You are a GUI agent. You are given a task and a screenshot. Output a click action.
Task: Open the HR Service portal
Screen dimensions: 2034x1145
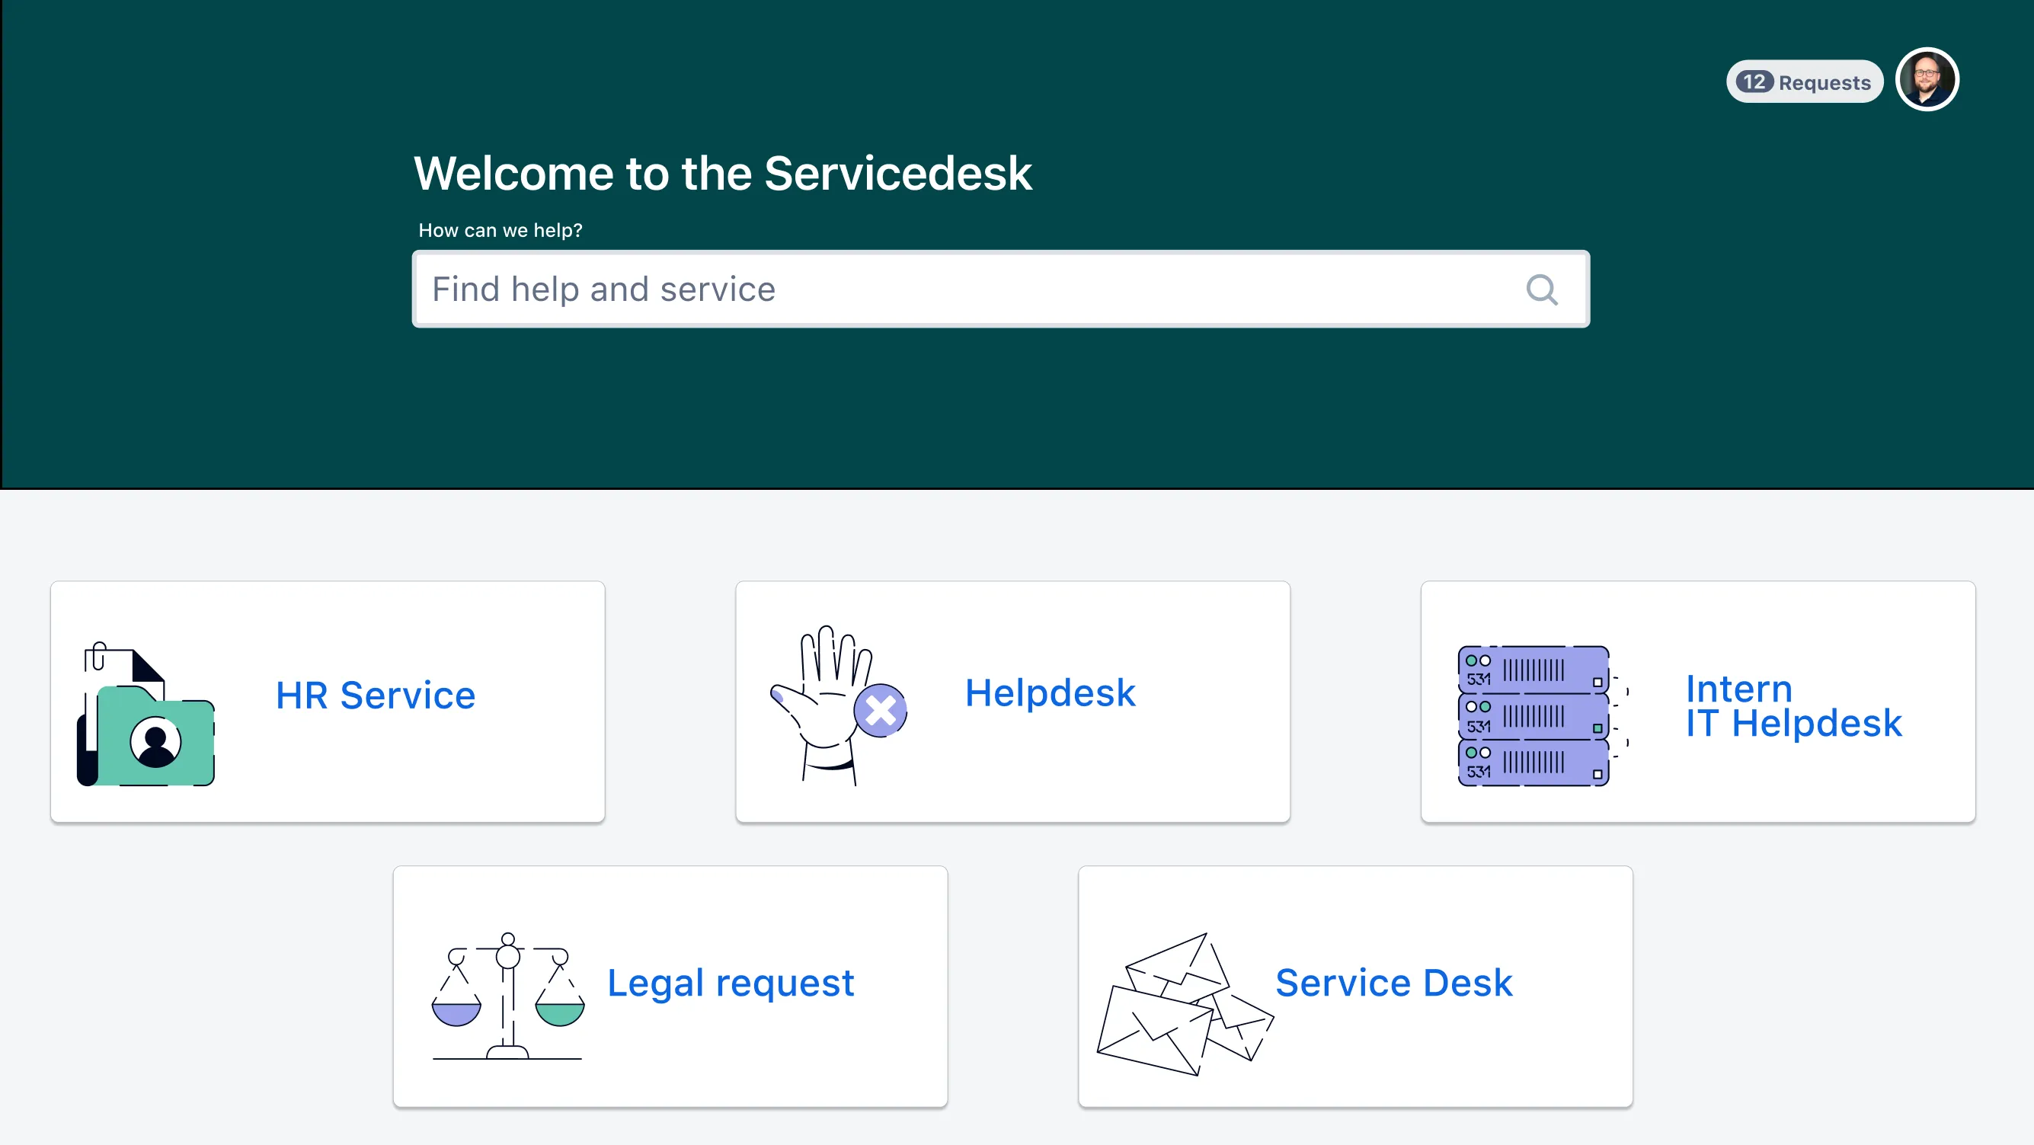[x=375, y=696]
